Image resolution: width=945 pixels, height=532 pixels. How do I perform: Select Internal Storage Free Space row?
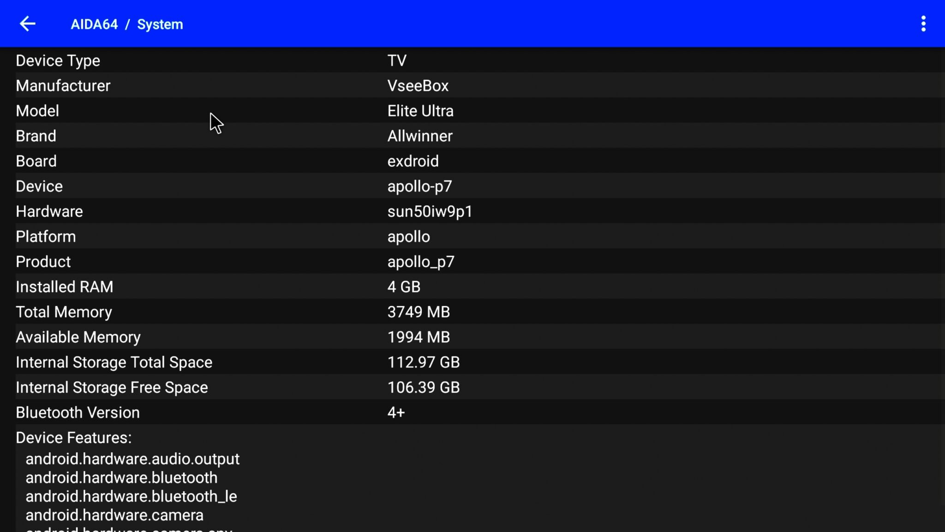click(x=112, y=387)
